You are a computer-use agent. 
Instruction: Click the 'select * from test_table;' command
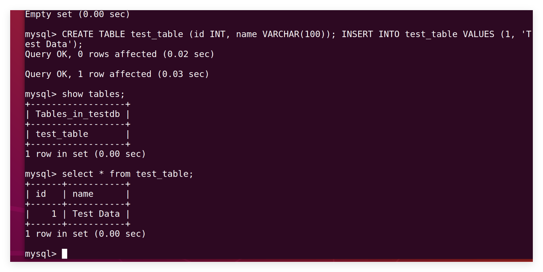tap(127, 174)
